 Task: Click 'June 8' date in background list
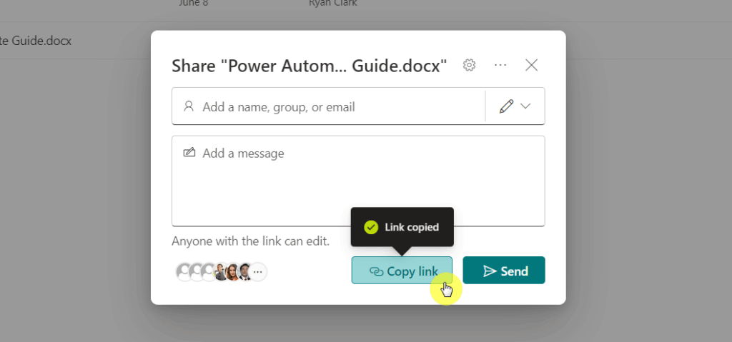pyautogui.click(x=193, y=4)
